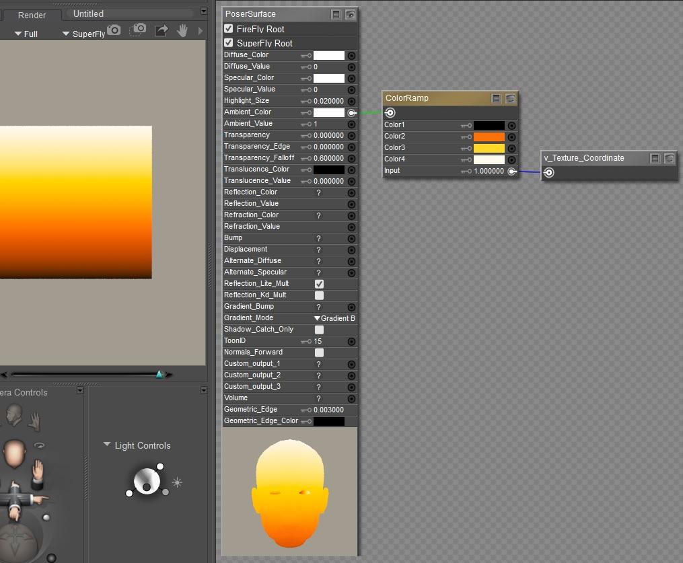
Task: Toggle the ColorRamp node preview icon
Action: [x=511, y=98]
